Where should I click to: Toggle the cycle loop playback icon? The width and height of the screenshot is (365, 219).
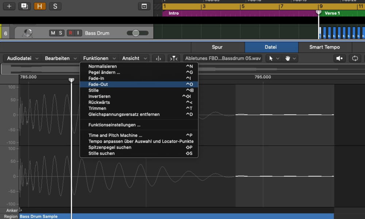pos(355,58)
